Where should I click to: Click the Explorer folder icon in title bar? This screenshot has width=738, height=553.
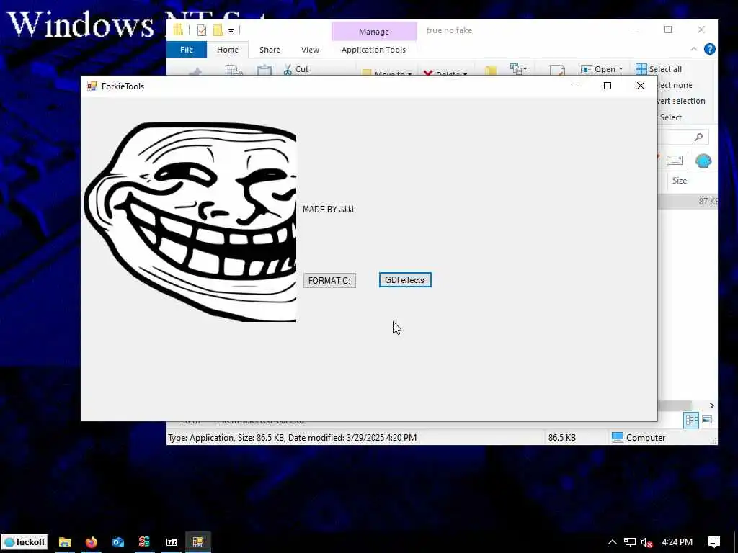pyautogui.click(x=178, y=30)
